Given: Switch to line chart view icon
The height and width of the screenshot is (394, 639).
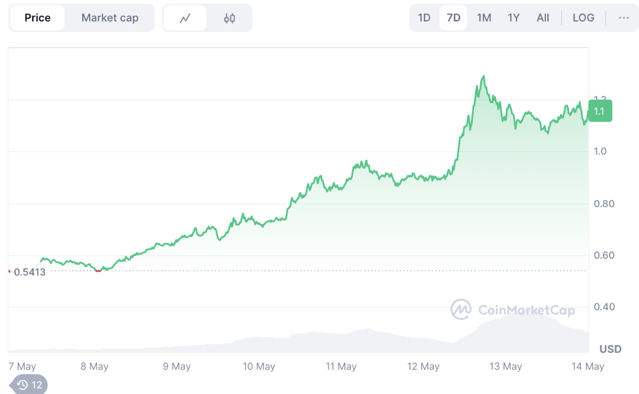Looking at the screenshot, I should (x=185, y=18).
